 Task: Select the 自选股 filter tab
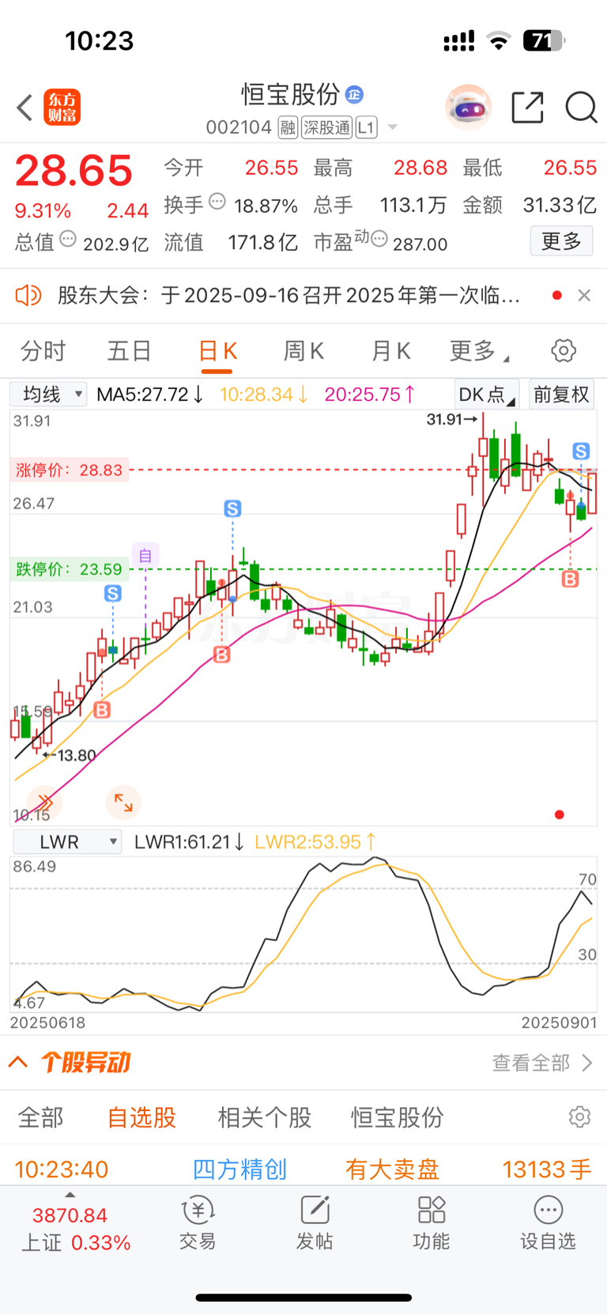141,1117
